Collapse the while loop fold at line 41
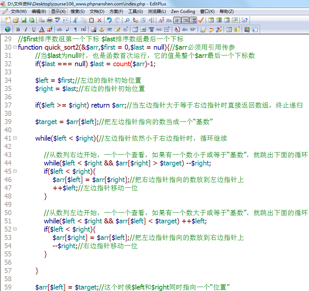 click(x=15, y=138)
